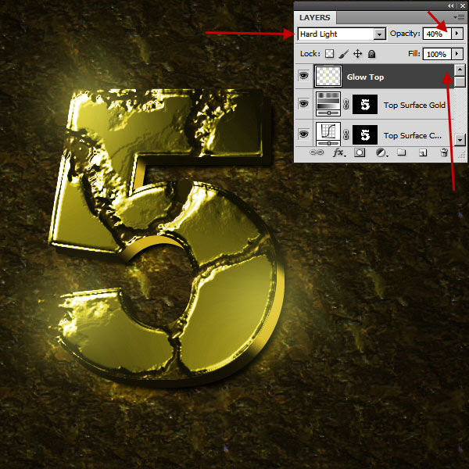
Task: Select the LAYERS tab
Action: tap(316, 17)
